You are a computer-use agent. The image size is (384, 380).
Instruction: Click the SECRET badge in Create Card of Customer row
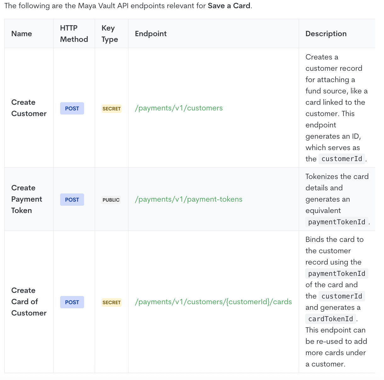(x=111, y=303)
